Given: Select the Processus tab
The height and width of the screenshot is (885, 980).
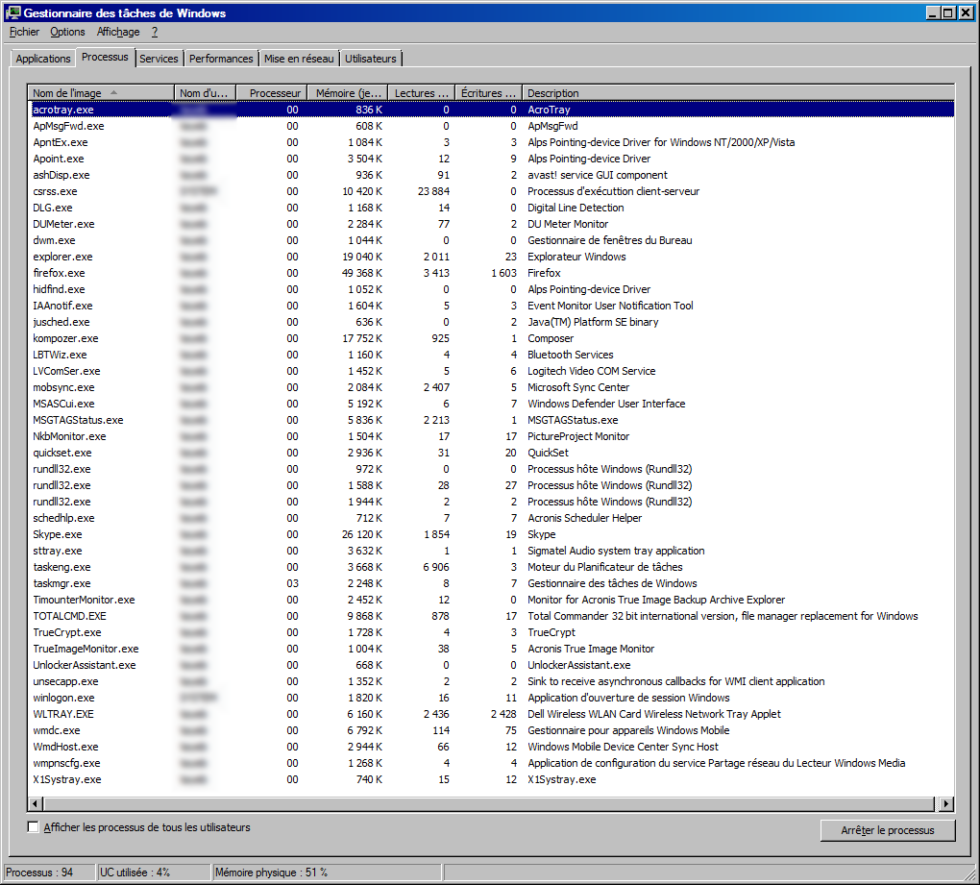Looking at the screenshot, I should pos(105,57).
